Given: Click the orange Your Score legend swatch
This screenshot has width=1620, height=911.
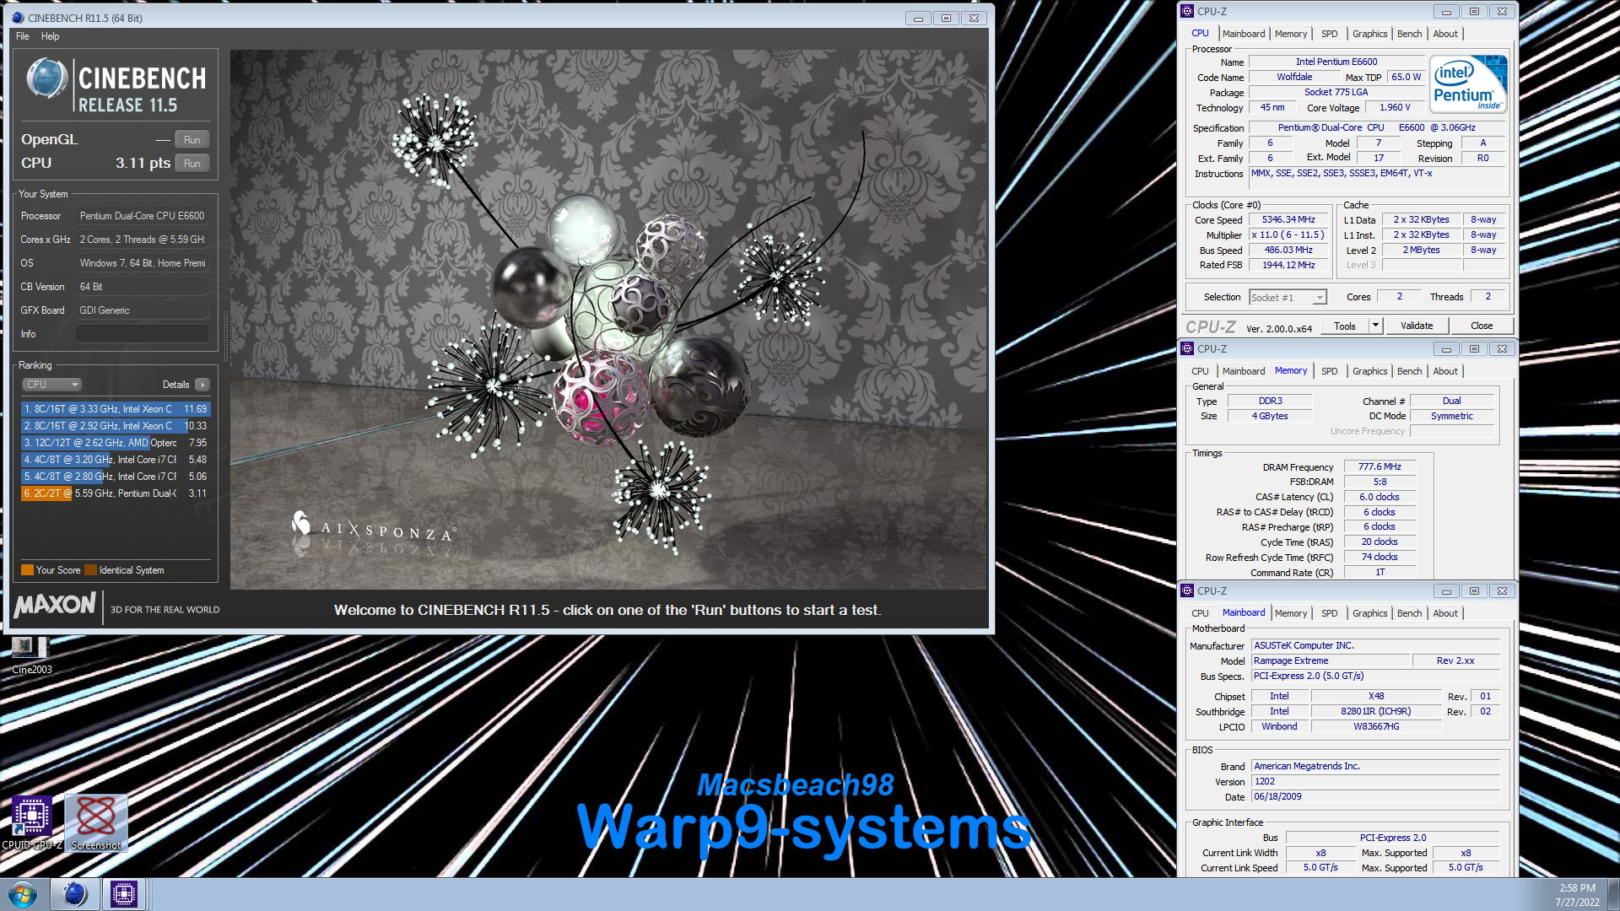Looking at the screenshot, I should 27,570.
